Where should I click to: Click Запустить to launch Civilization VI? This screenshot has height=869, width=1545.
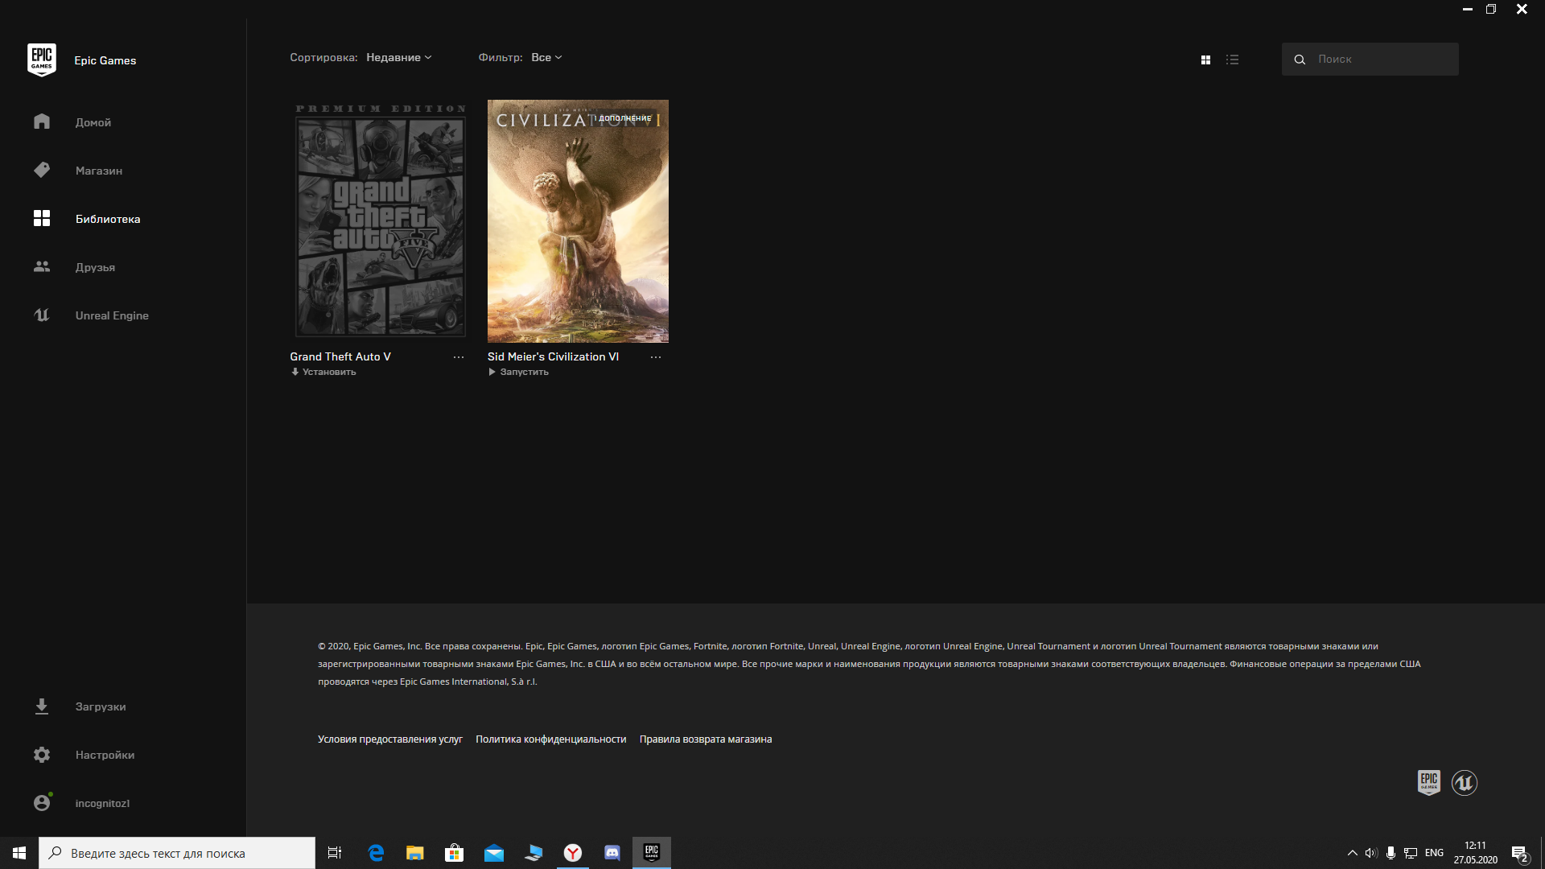click(518, 372)
